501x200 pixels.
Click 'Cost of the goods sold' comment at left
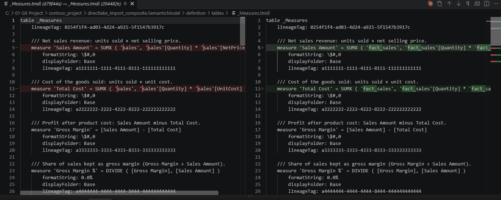(102, 82)
